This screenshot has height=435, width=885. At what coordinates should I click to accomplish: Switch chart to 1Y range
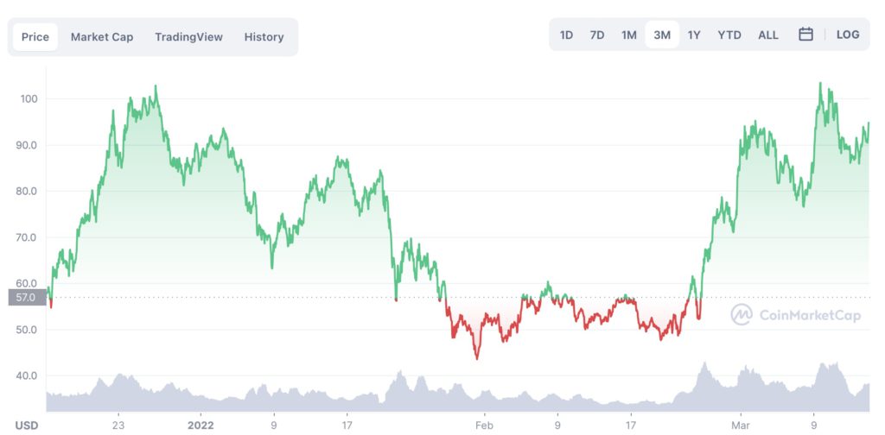694,35
